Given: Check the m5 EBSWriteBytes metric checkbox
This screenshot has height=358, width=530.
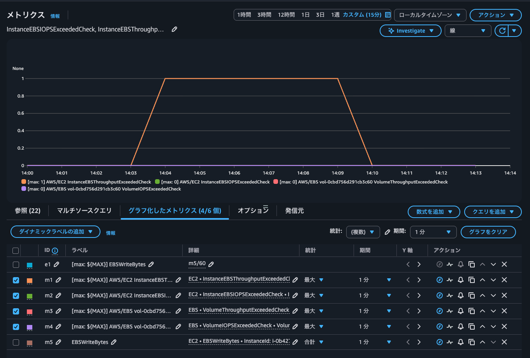Looking at the screenshot, I should pos(16,342).
